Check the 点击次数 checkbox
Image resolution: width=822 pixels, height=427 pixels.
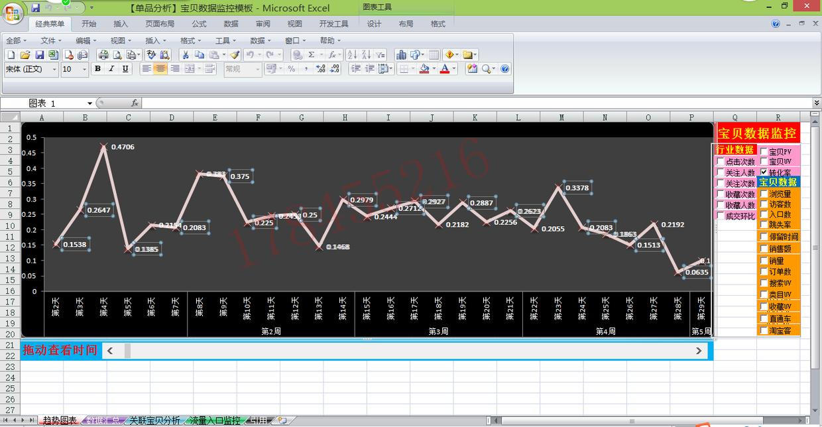[x=721, y=161]
